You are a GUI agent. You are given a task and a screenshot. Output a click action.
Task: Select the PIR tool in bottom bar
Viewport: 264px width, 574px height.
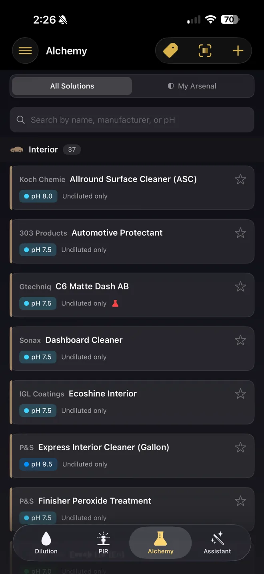click(x=103, y=542)
